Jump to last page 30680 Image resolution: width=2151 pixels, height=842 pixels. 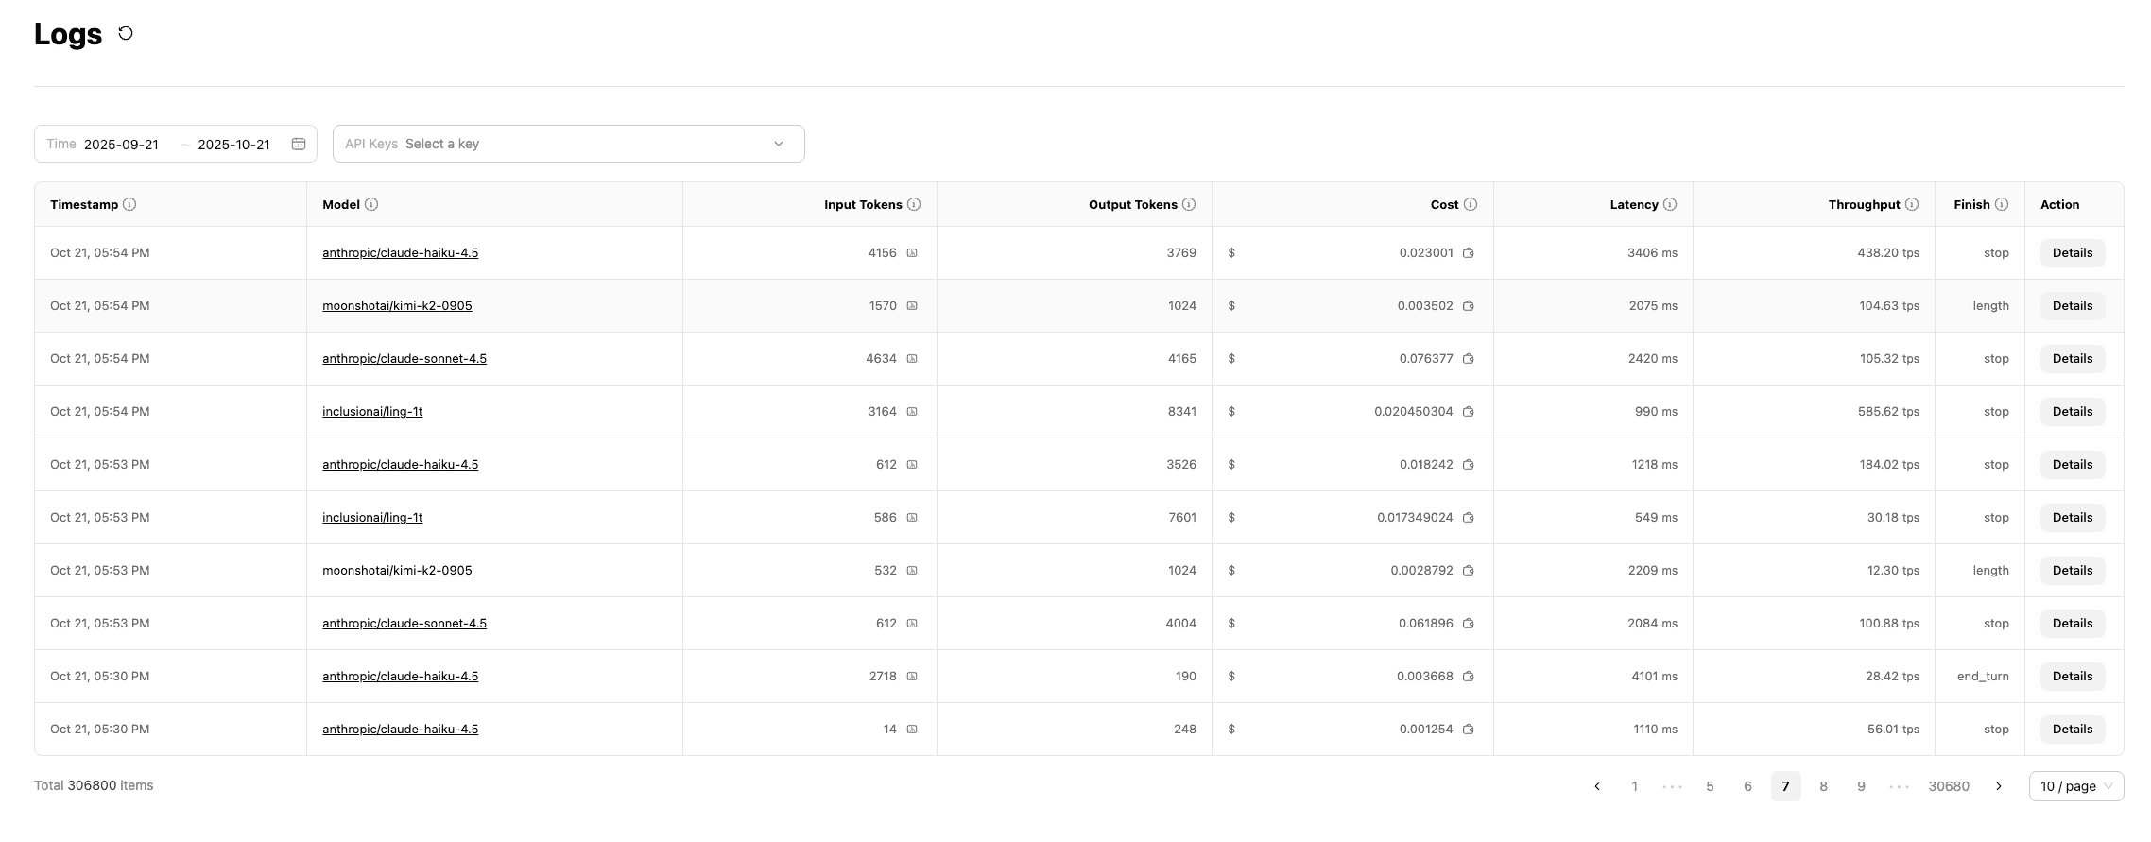1949,786
